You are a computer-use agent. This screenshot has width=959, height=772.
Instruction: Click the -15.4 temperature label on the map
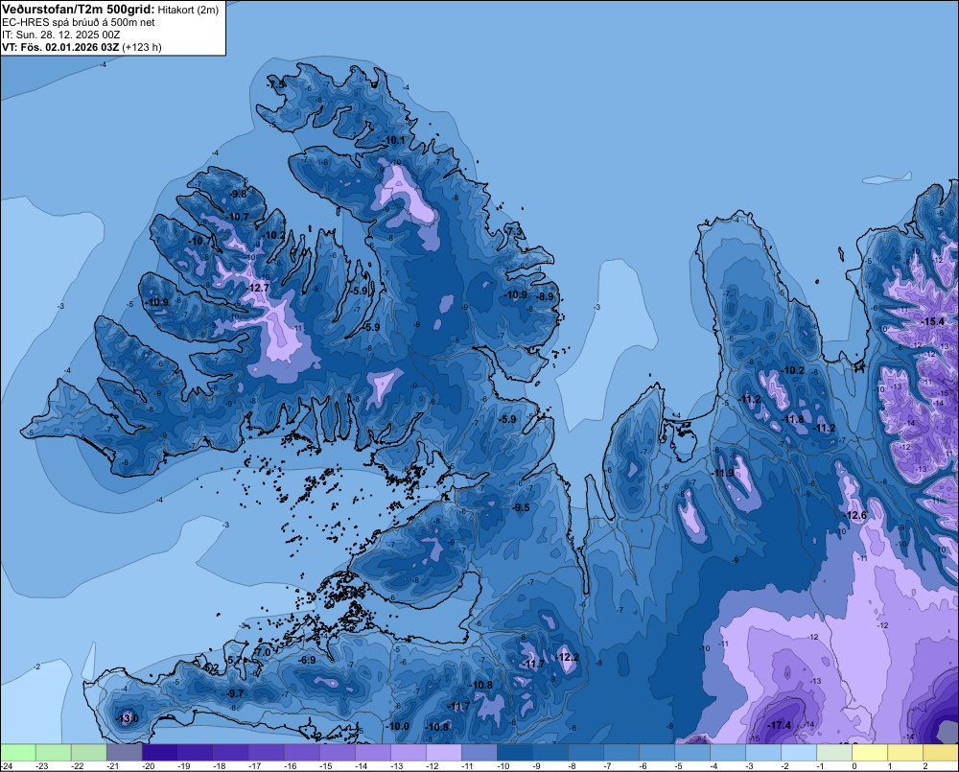coord(933,322)
